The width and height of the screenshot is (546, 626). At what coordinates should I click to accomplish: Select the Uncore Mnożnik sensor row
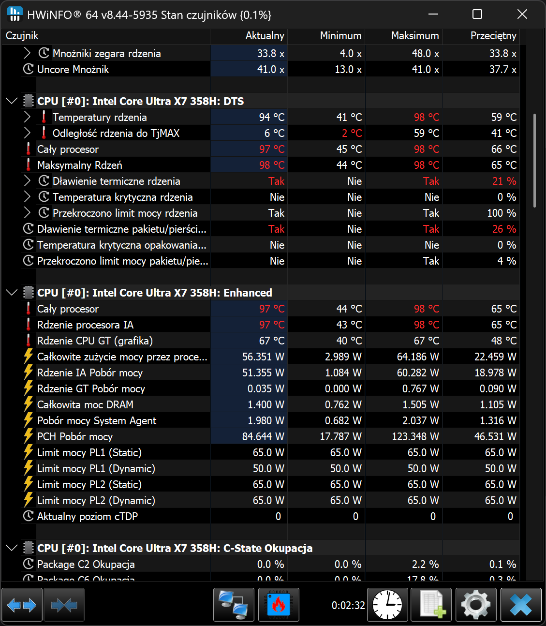pos(73,69)
